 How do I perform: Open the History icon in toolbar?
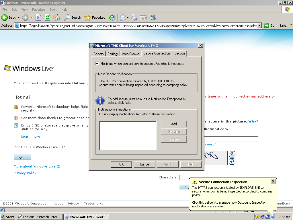pos(112,17)
